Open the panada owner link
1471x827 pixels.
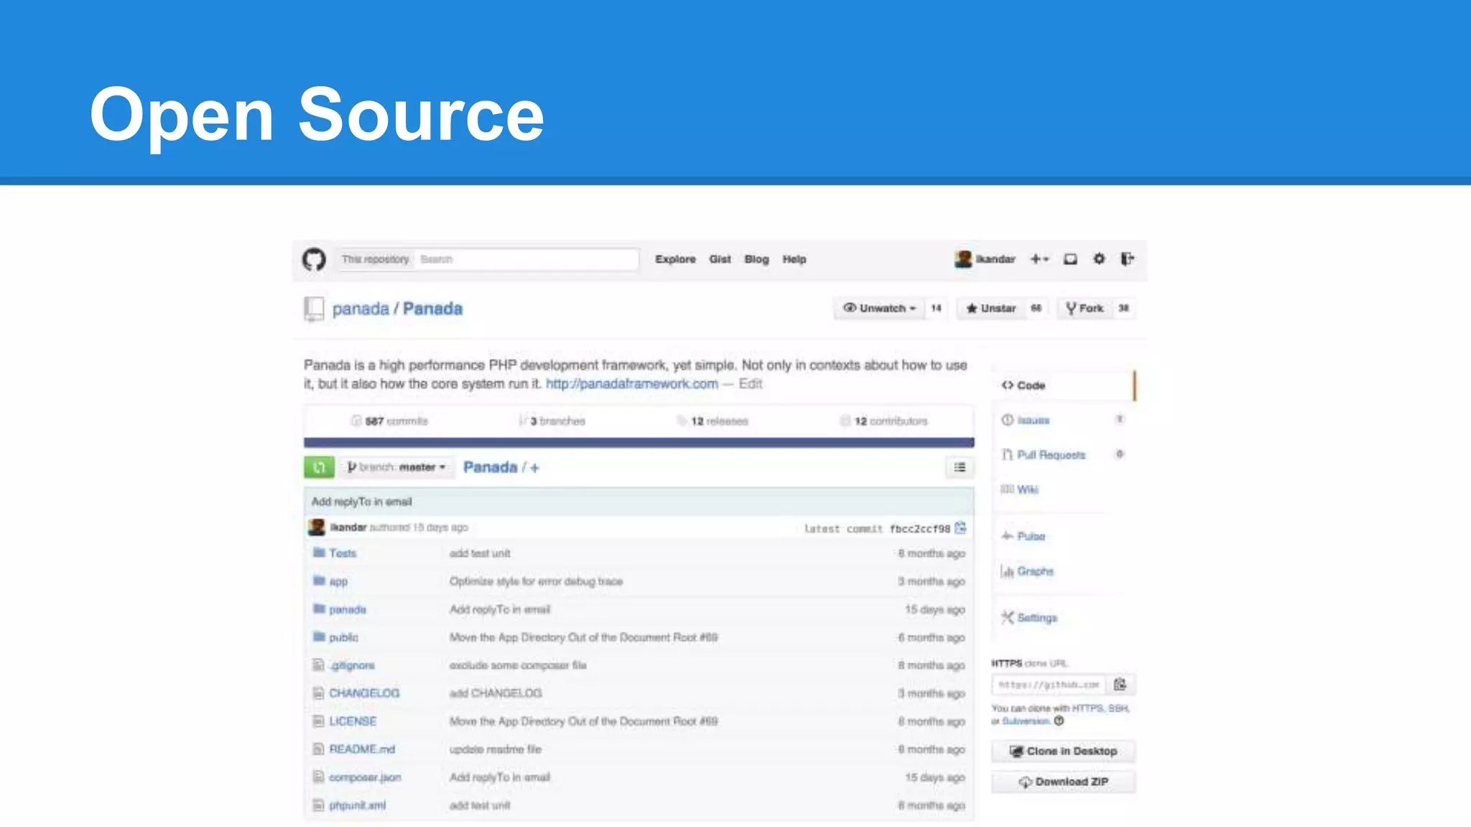(361, 309)
